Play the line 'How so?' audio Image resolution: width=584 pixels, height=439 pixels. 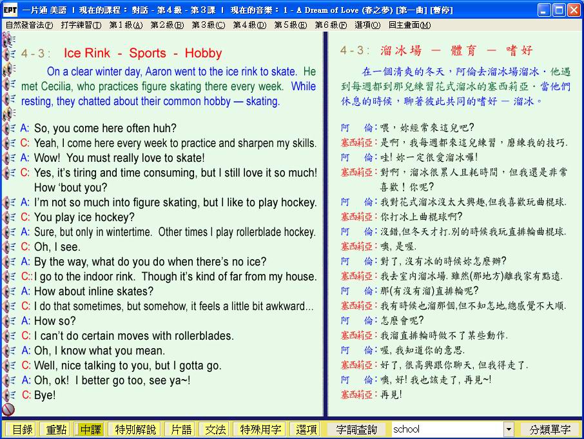pos(9,321)
